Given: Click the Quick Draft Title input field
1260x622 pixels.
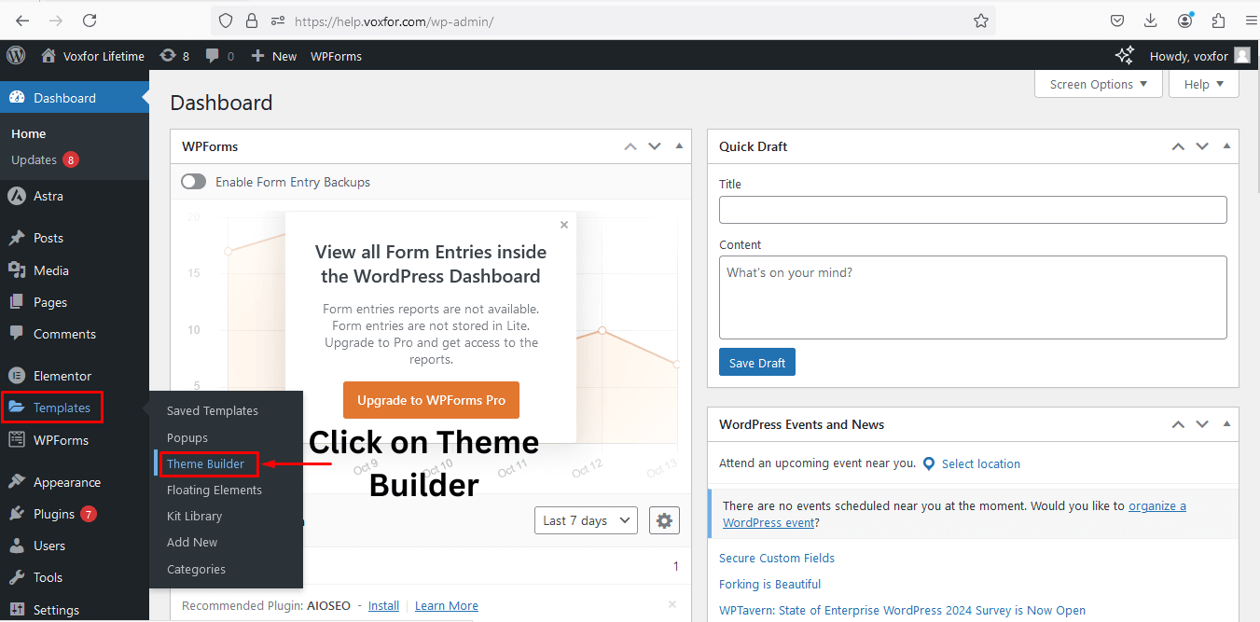Looking at the screenshot, I should pos(973,209).
